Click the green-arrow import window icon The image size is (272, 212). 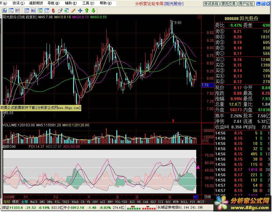point(66,11)
